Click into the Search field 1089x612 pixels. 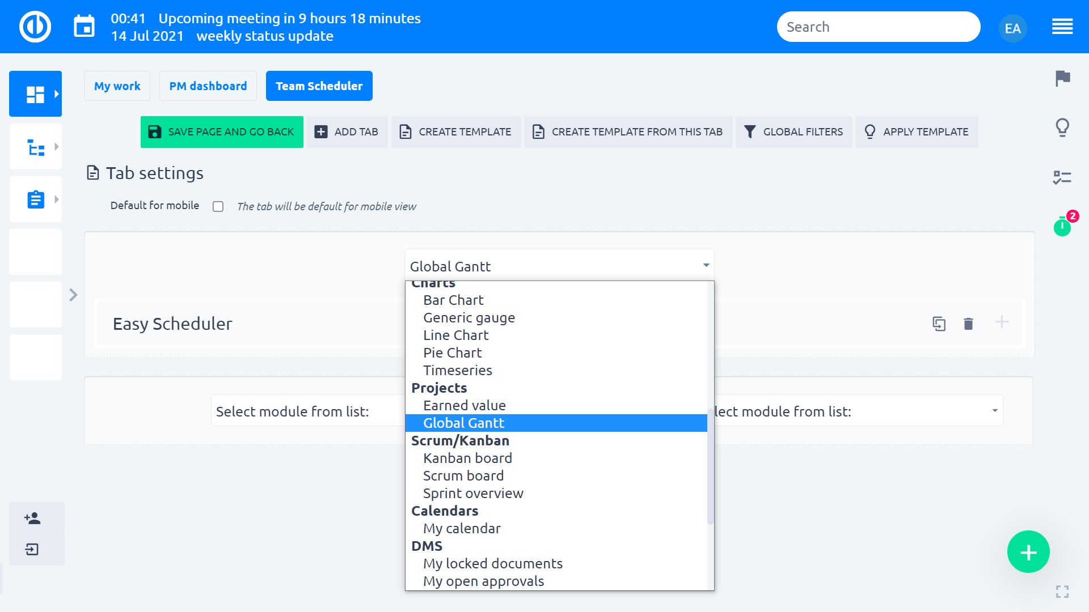pos(878,27)
